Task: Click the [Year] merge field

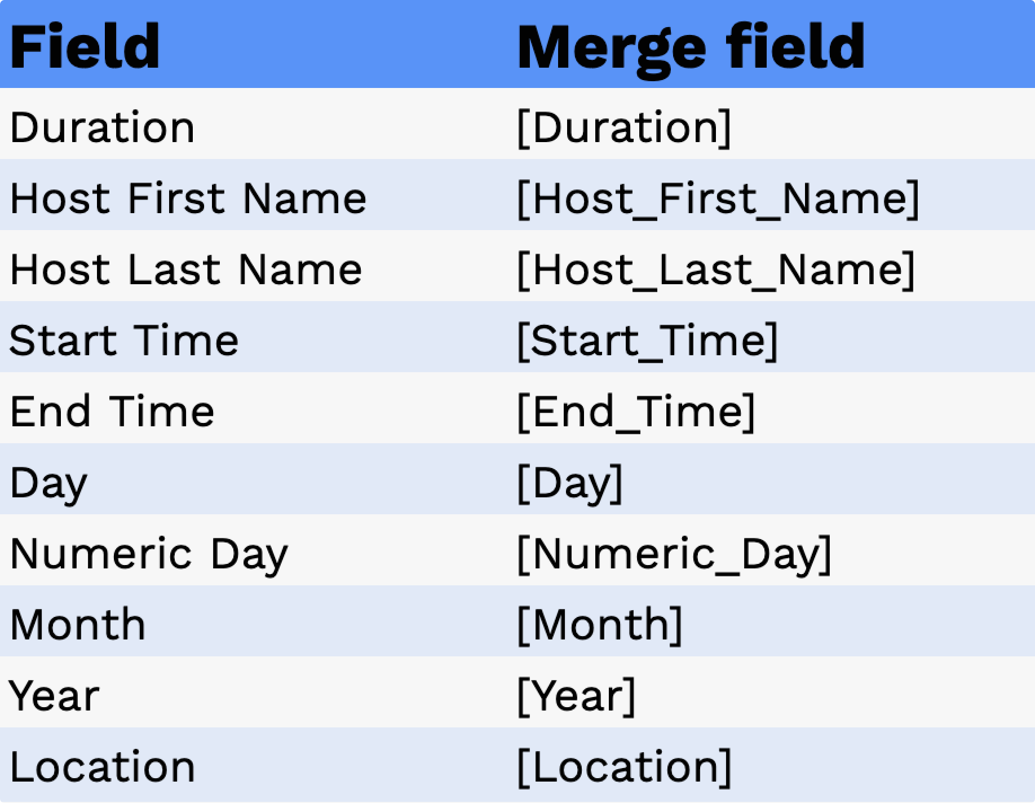Action: coord(576,697)
